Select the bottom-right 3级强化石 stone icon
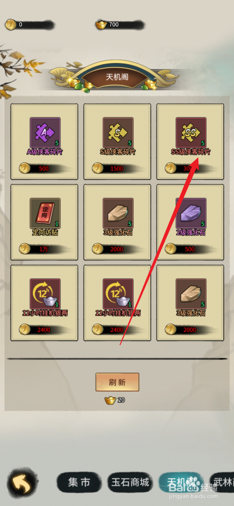The height and width of the screenshot is (506, 234). pyautogui.click(x=191, y=293)
